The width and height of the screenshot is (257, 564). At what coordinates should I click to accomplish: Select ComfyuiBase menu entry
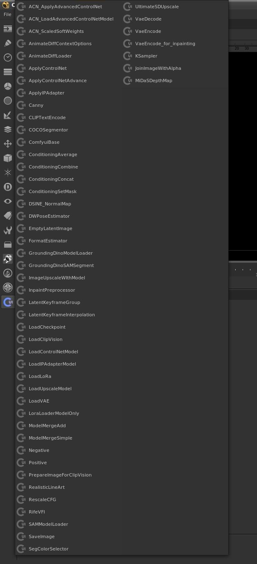[x=44, y=142]
